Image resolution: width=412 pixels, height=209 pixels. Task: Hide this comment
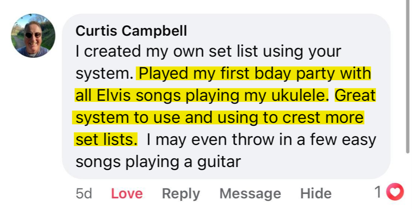coord(316,194)
